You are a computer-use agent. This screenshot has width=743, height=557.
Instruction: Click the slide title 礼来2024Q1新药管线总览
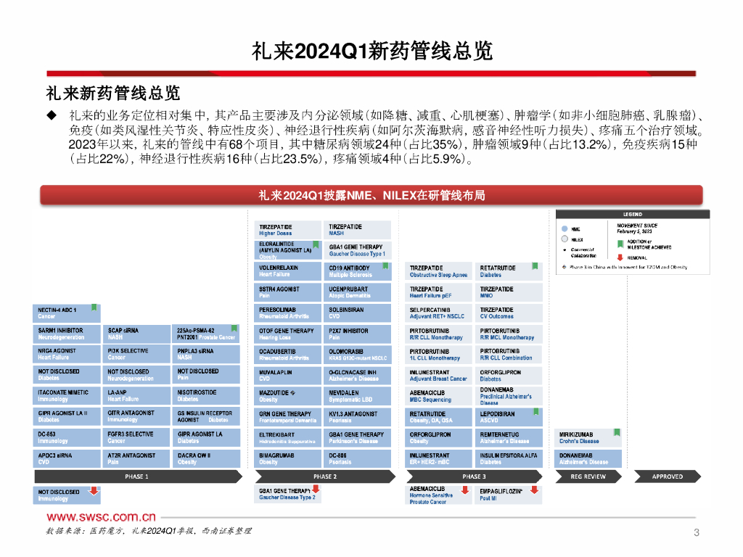pos(372,51)
